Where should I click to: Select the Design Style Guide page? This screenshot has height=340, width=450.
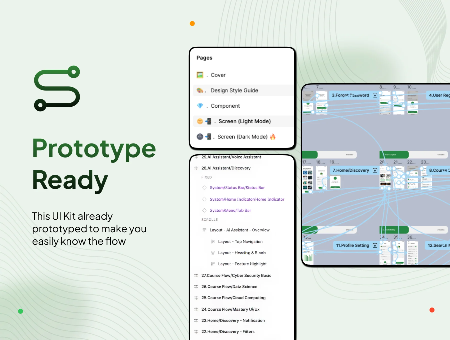pyautogui.click(x=243, y=90)
